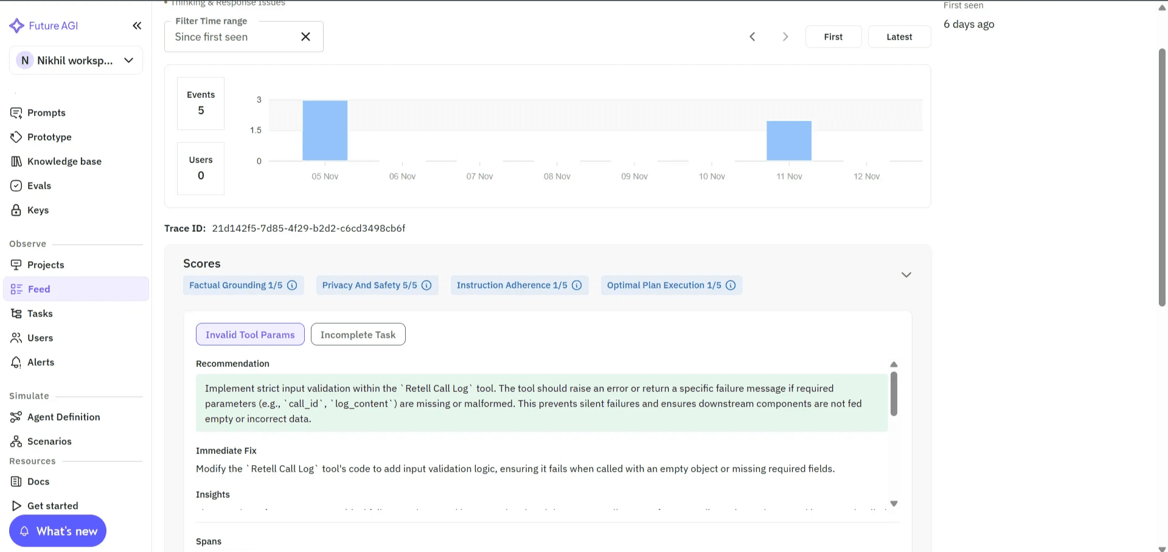Viewport: 1168px width, 552px height.
Task: Collapse the Scores section chevron
Action: tap(906, 275)
